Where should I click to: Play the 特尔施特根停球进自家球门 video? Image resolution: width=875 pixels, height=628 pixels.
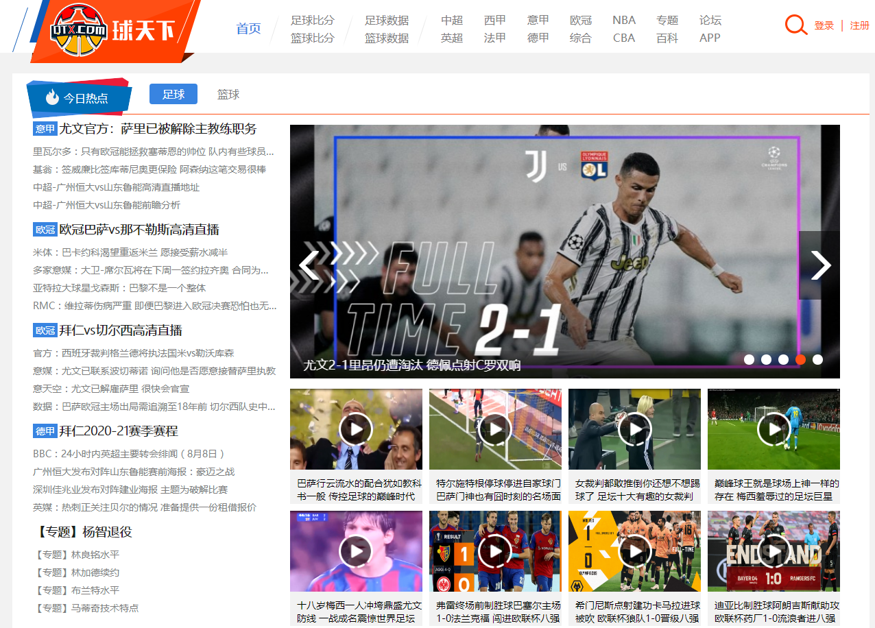pos(494,429)
